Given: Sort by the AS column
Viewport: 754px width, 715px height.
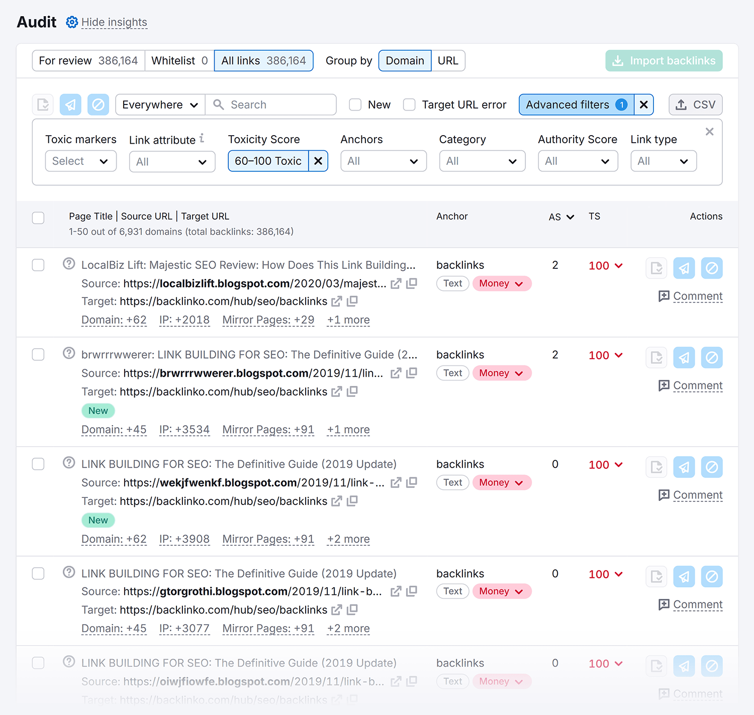Looking at the screenshot, I should coord(561,217).
